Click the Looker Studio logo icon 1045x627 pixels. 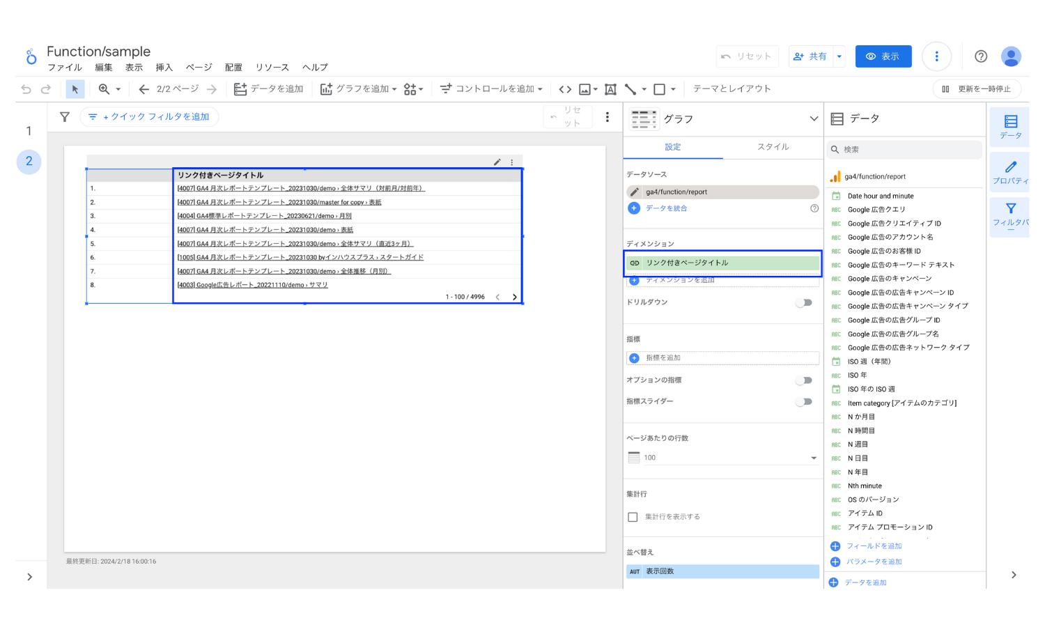click(31, 57)
